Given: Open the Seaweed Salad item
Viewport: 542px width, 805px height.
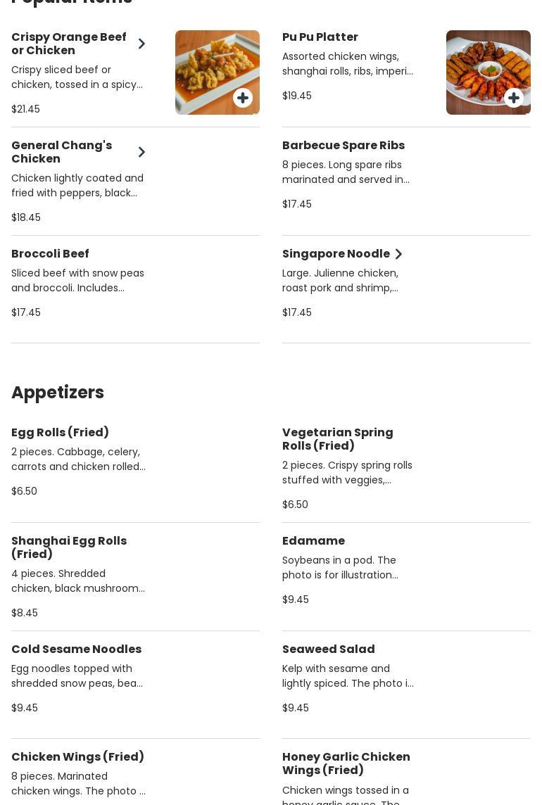Looking at the screenshot, I should click(x=328, y=649).
